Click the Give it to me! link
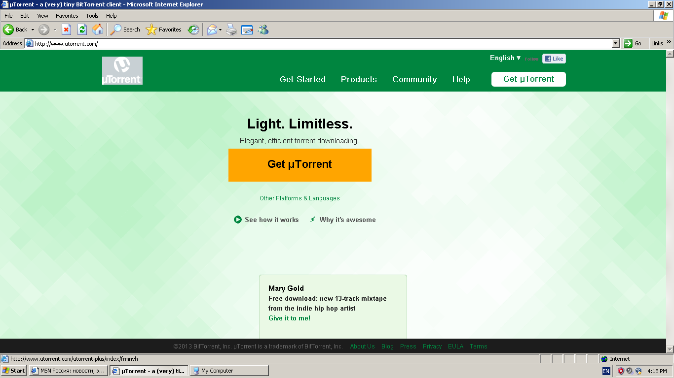 coord(289,318)
